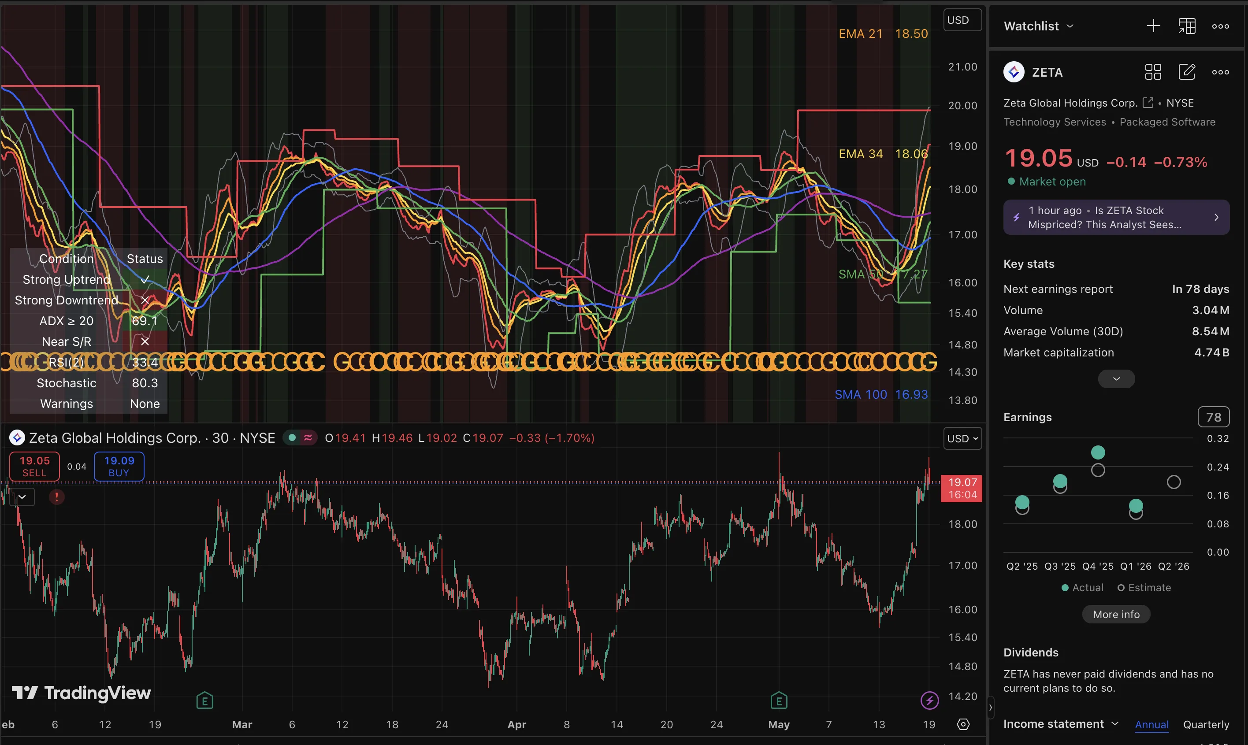This screenshot has width=1248, height=745.
Task: Click USD label on upper indicator pane
Action: tap(962, 20)
